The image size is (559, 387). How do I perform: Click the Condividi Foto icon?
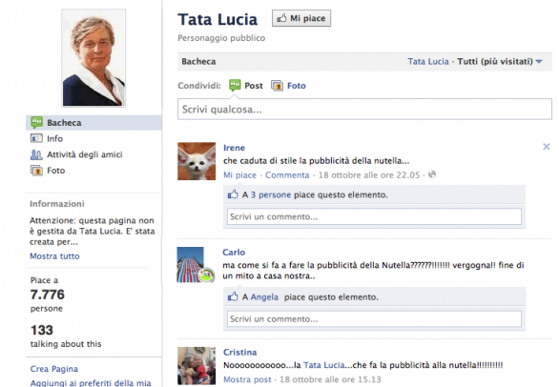pyautogui.click(x=277, y=86)
